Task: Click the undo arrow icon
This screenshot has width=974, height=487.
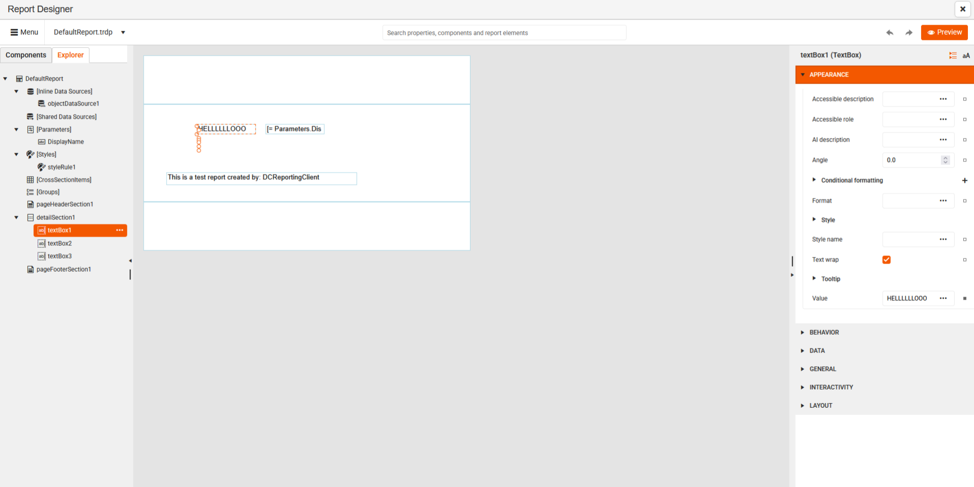Action: [x=890, y=33]
